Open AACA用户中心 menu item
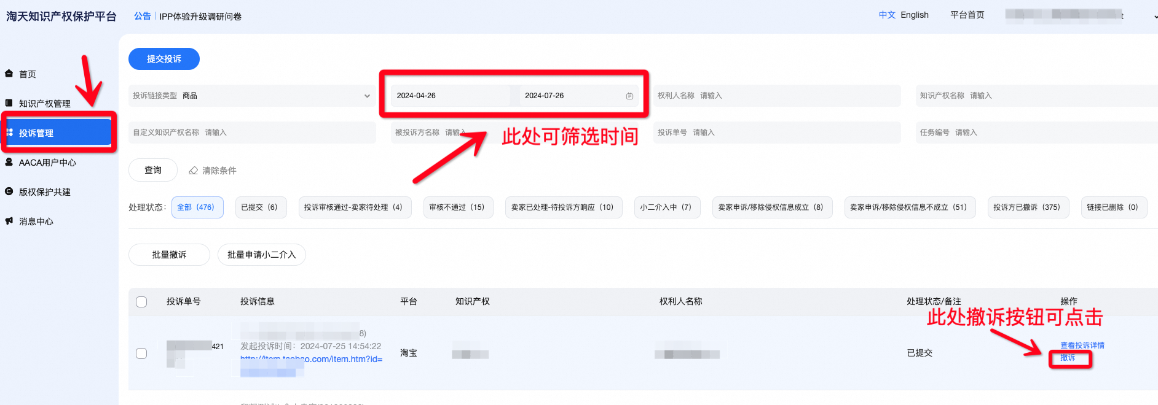Screen dimensions: 1158x405 coord(47,163)
